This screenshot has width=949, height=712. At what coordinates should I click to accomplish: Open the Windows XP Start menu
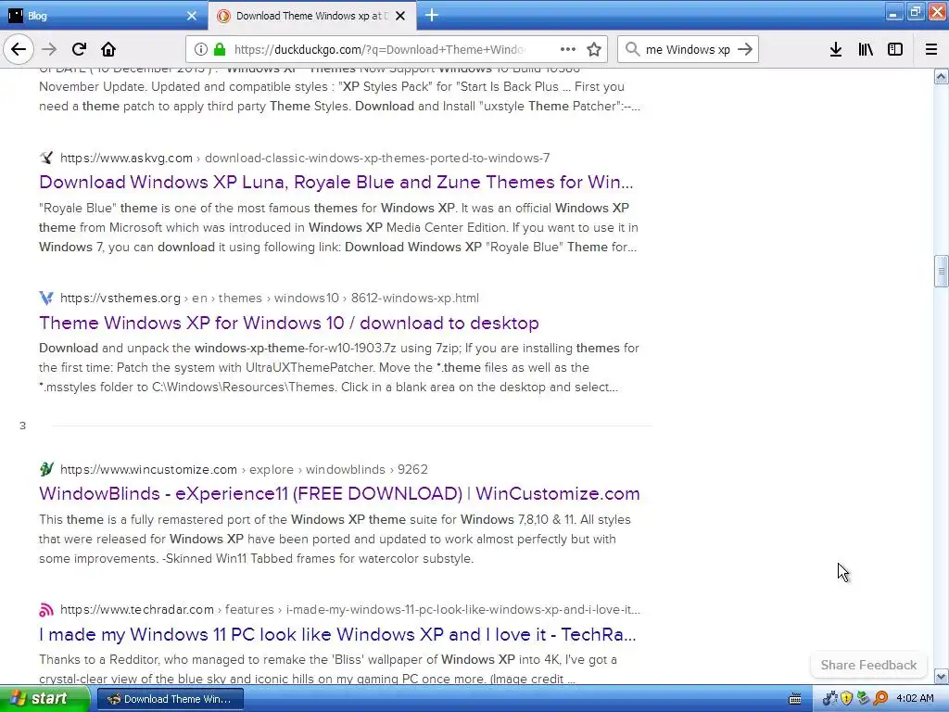point(44,699)
